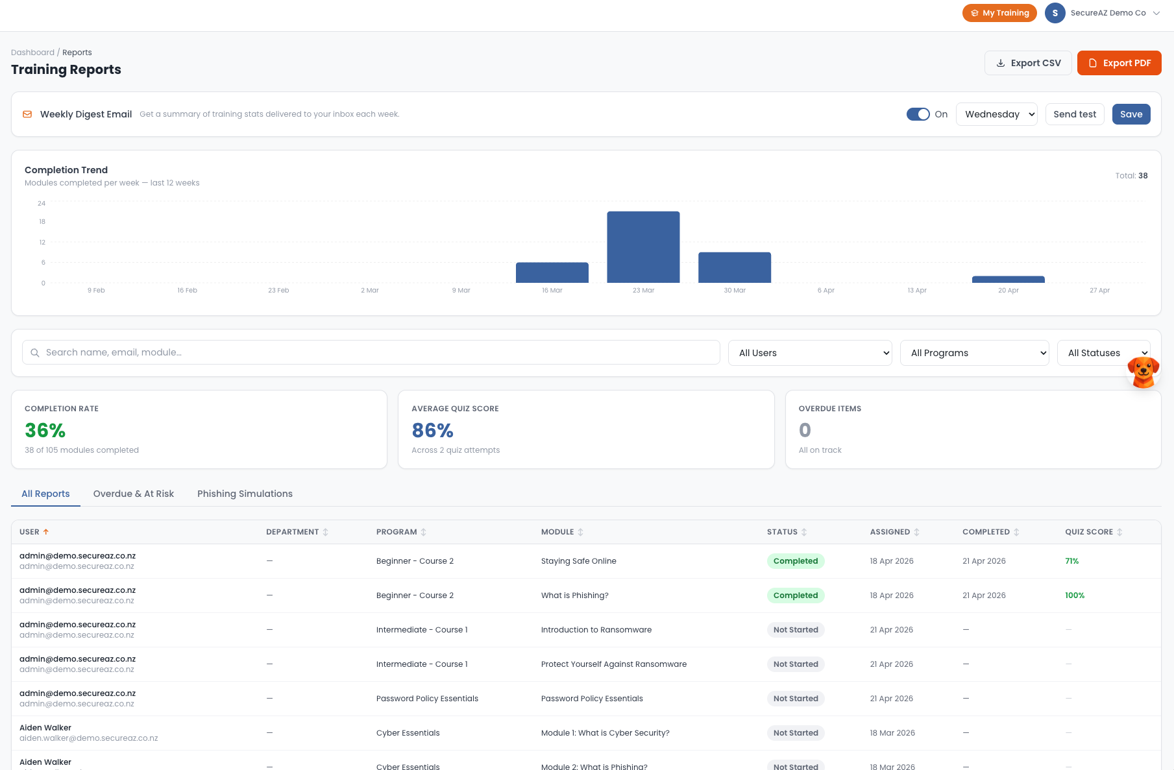Sort by User column arrow
Screen dimensions: 1174x770
click(x=46, y=532)
